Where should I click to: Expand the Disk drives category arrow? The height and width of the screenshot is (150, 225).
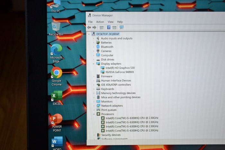(94, 59)
